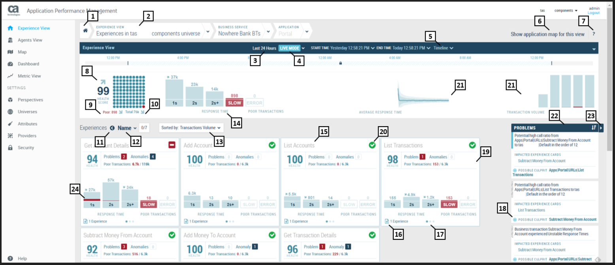Open Security via its padlock icon
615x265 pixels.
tap(10, 147)
